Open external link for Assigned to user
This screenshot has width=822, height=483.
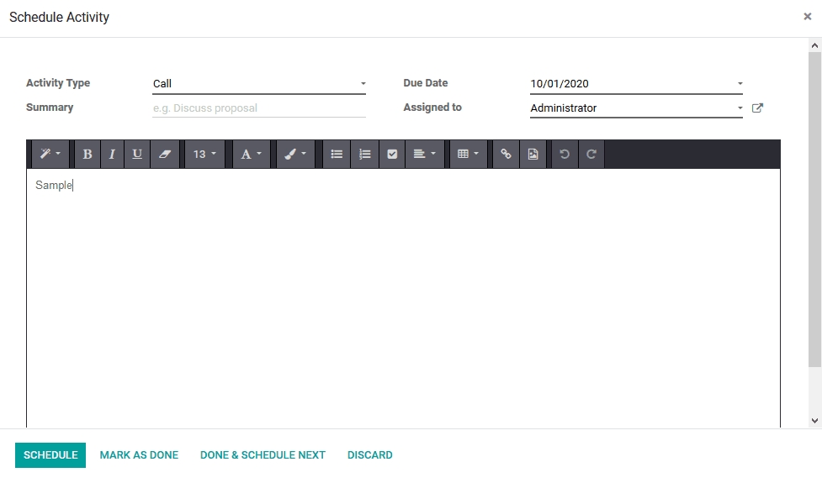(x=757, y=108)
